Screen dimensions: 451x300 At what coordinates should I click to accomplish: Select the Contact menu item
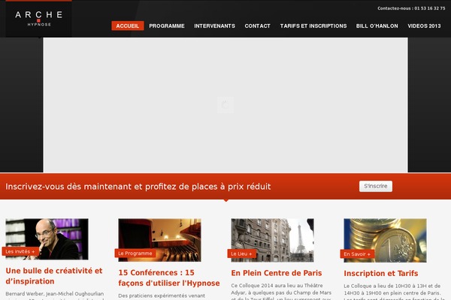click(257, 25)
